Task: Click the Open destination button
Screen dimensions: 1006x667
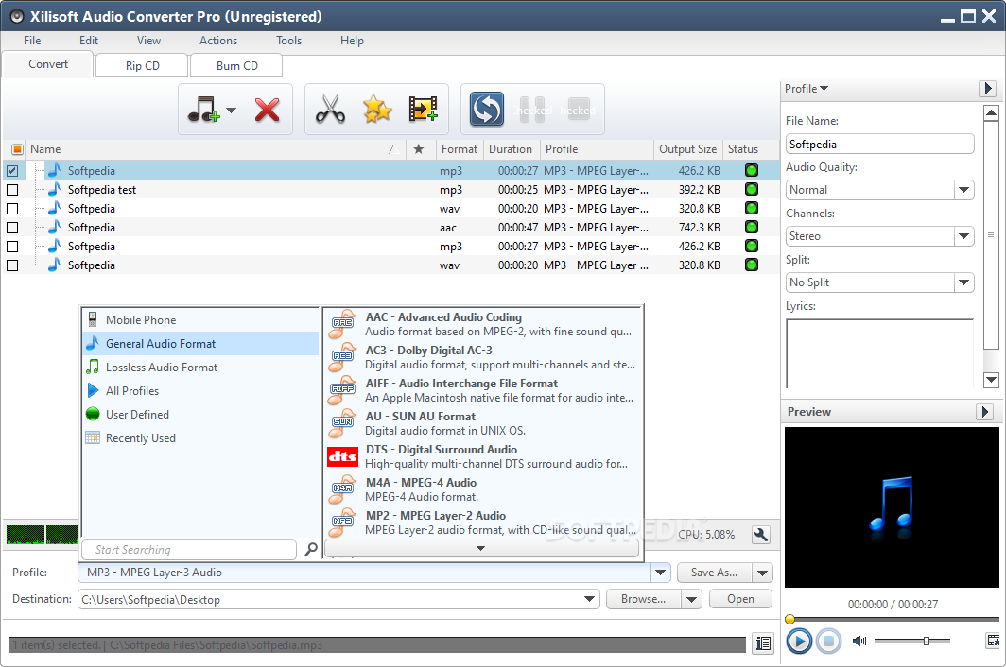Action: 740,599
